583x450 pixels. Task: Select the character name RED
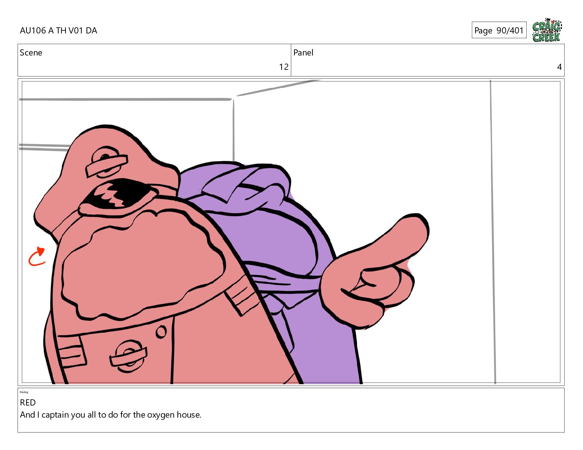click(28, 403)
